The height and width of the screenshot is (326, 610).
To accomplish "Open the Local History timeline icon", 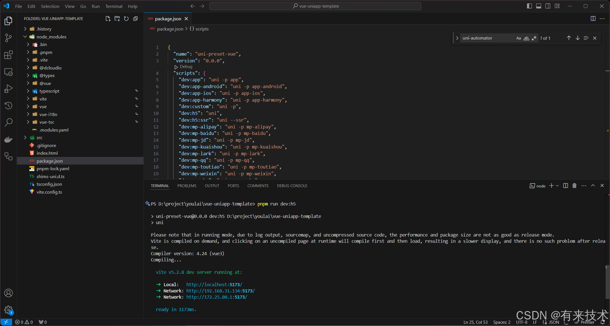I will (8, 106).
